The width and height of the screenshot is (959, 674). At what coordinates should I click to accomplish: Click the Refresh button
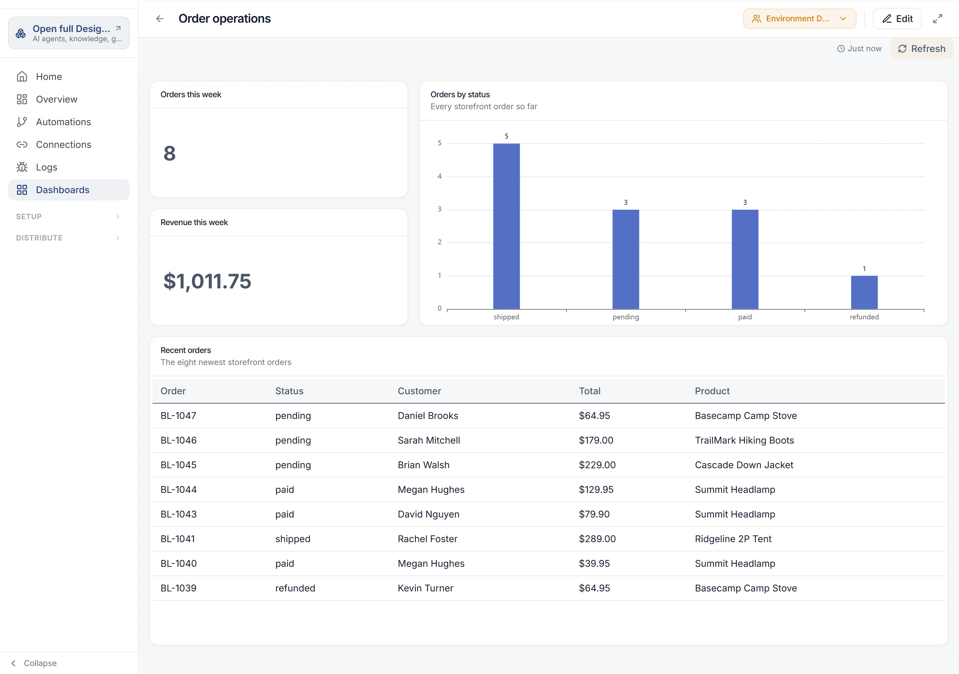[921, 49]
